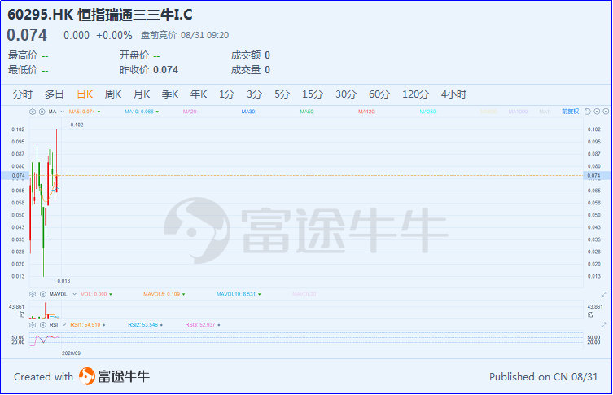
Task: Click the large current price 0.074
Action: tap(27, 35)
